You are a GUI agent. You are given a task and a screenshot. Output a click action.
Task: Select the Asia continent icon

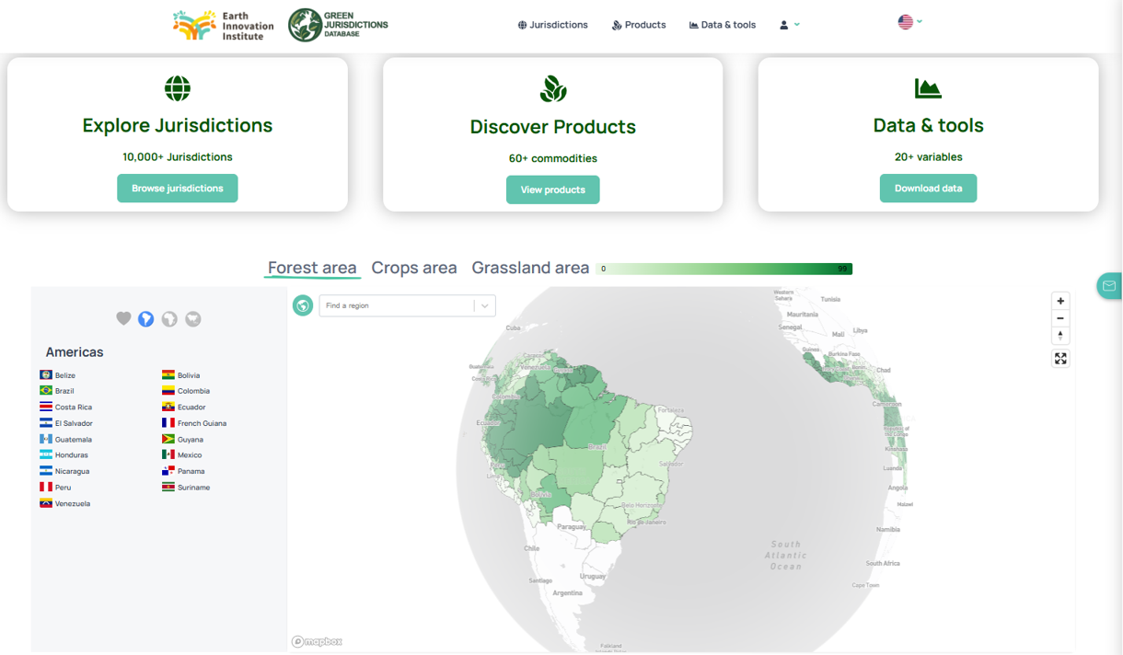[193, 318]
